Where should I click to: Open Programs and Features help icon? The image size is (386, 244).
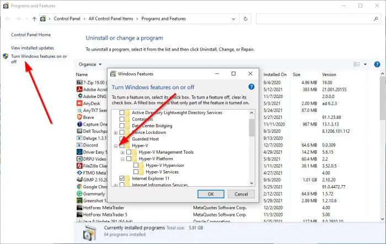[377, 64]
